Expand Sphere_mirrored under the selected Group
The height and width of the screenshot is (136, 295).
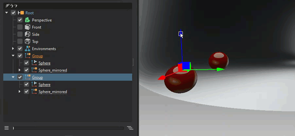pyautogui.click(x=20, y=91)
